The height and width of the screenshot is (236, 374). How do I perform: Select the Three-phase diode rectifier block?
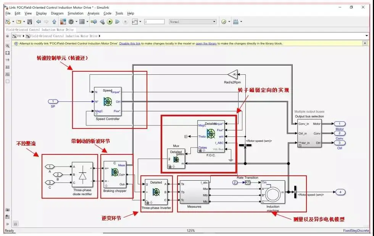click(x=82, y=175)
